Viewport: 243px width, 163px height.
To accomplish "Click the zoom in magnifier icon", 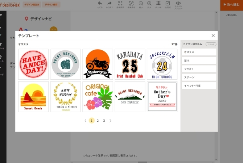I will pos(149,3).
